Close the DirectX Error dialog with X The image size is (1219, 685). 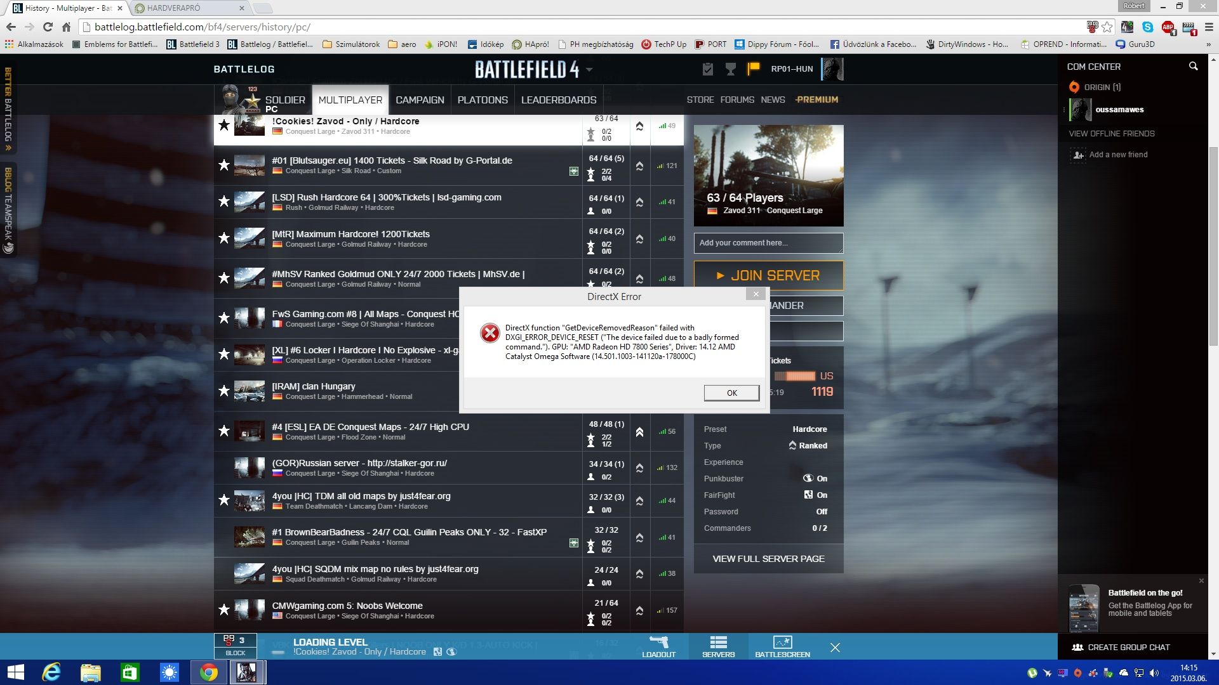point(756,294)
